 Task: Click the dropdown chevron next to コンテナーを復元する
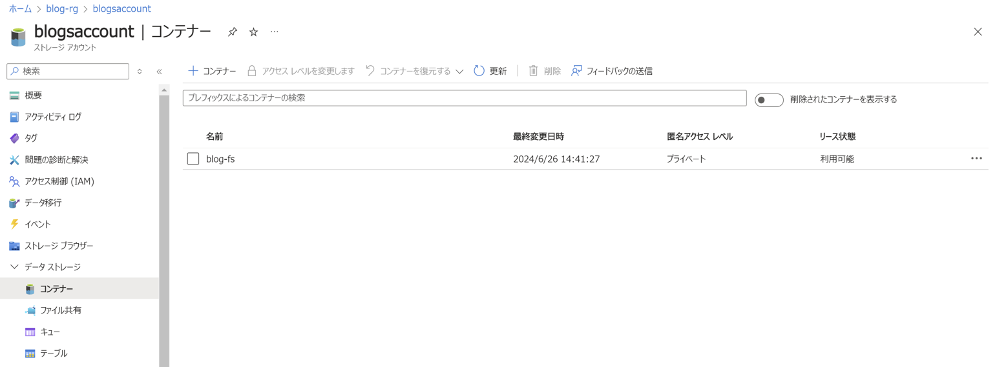tap(459, 72)
